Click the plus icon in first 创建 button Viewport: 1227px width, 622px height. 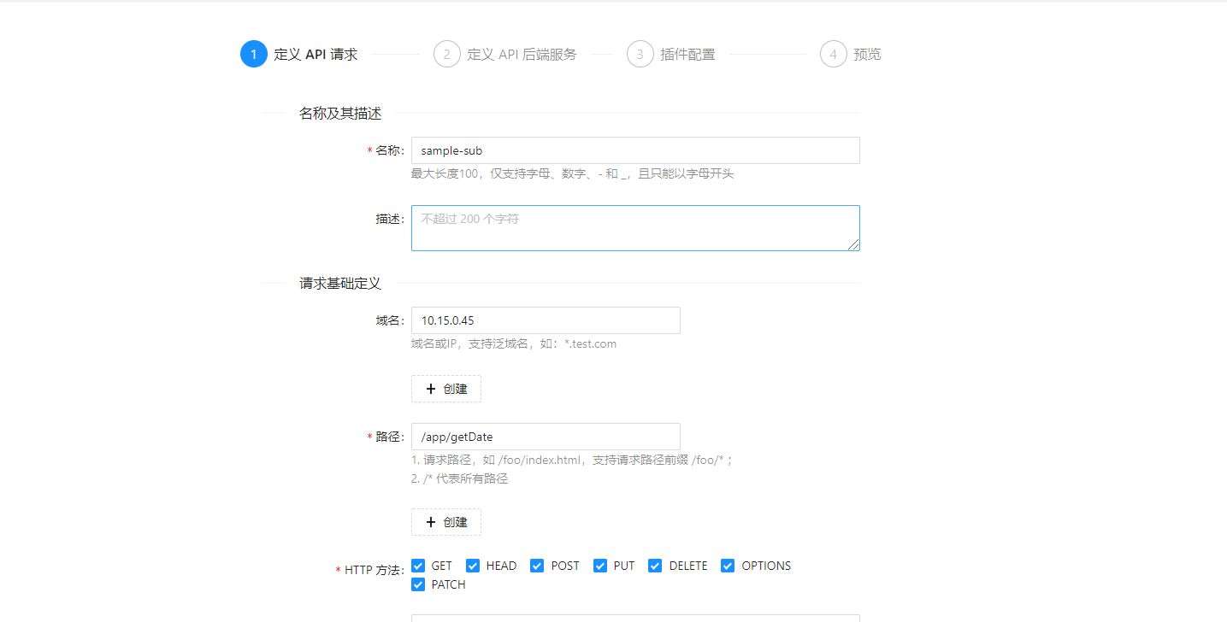(x=431, y=389)
